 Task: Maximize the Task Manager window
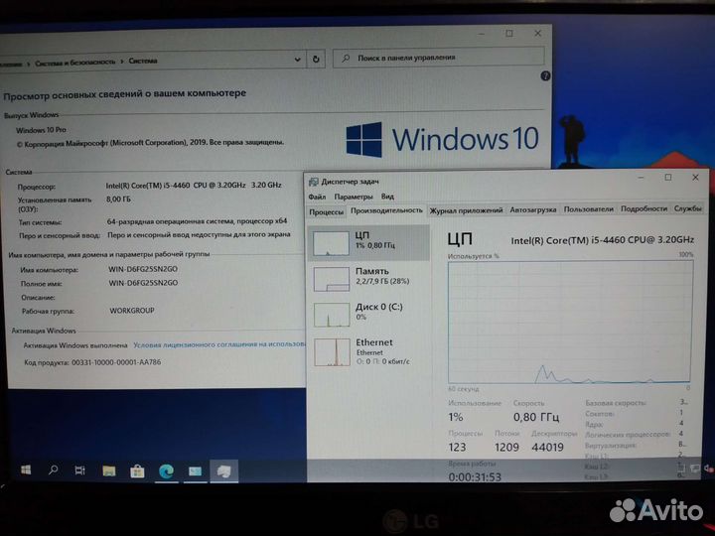pos(668,178)
